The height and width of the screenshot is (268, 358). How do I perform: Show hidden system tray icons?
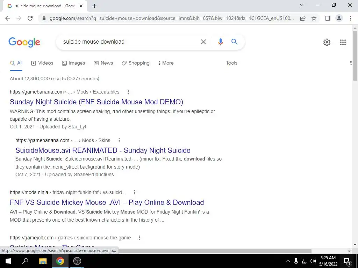click(287, 261)
